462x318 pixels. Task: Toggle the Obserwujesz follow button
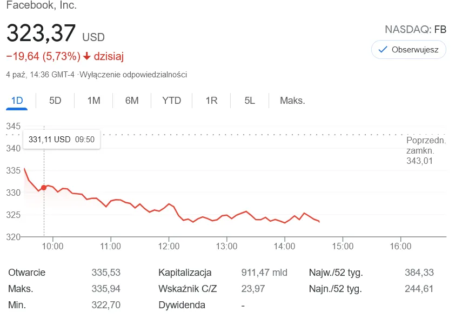[409, 50]
